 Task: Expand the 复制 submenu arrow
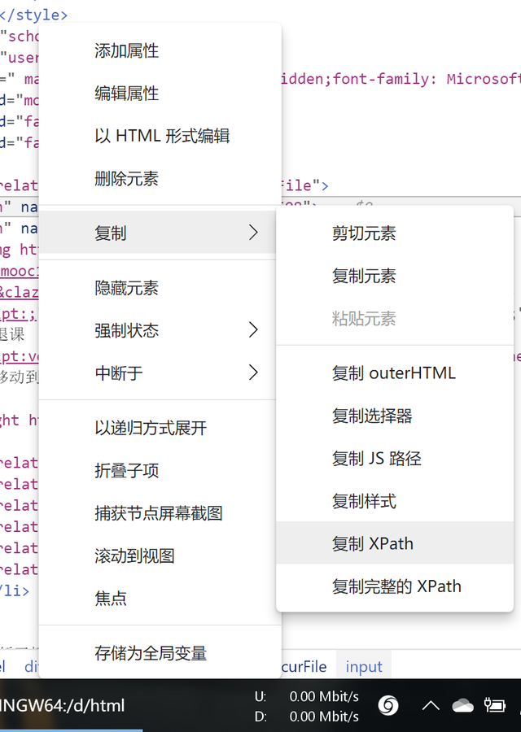[253, 233]
